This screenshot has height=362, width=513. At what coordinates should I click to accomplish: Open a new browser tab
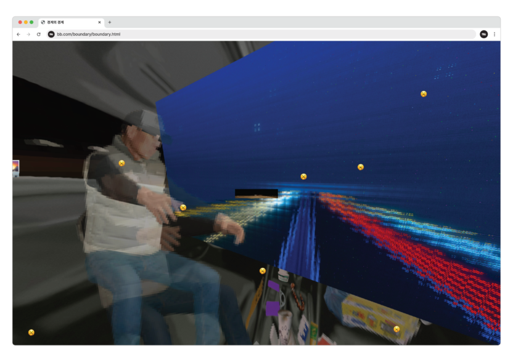[x=110, y=22]
